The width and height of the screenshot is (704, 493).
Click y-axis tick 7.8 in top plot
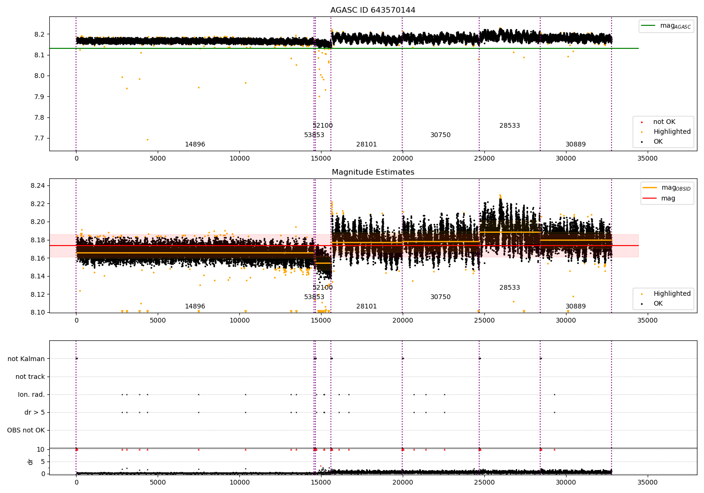click(x=39, y=117)
